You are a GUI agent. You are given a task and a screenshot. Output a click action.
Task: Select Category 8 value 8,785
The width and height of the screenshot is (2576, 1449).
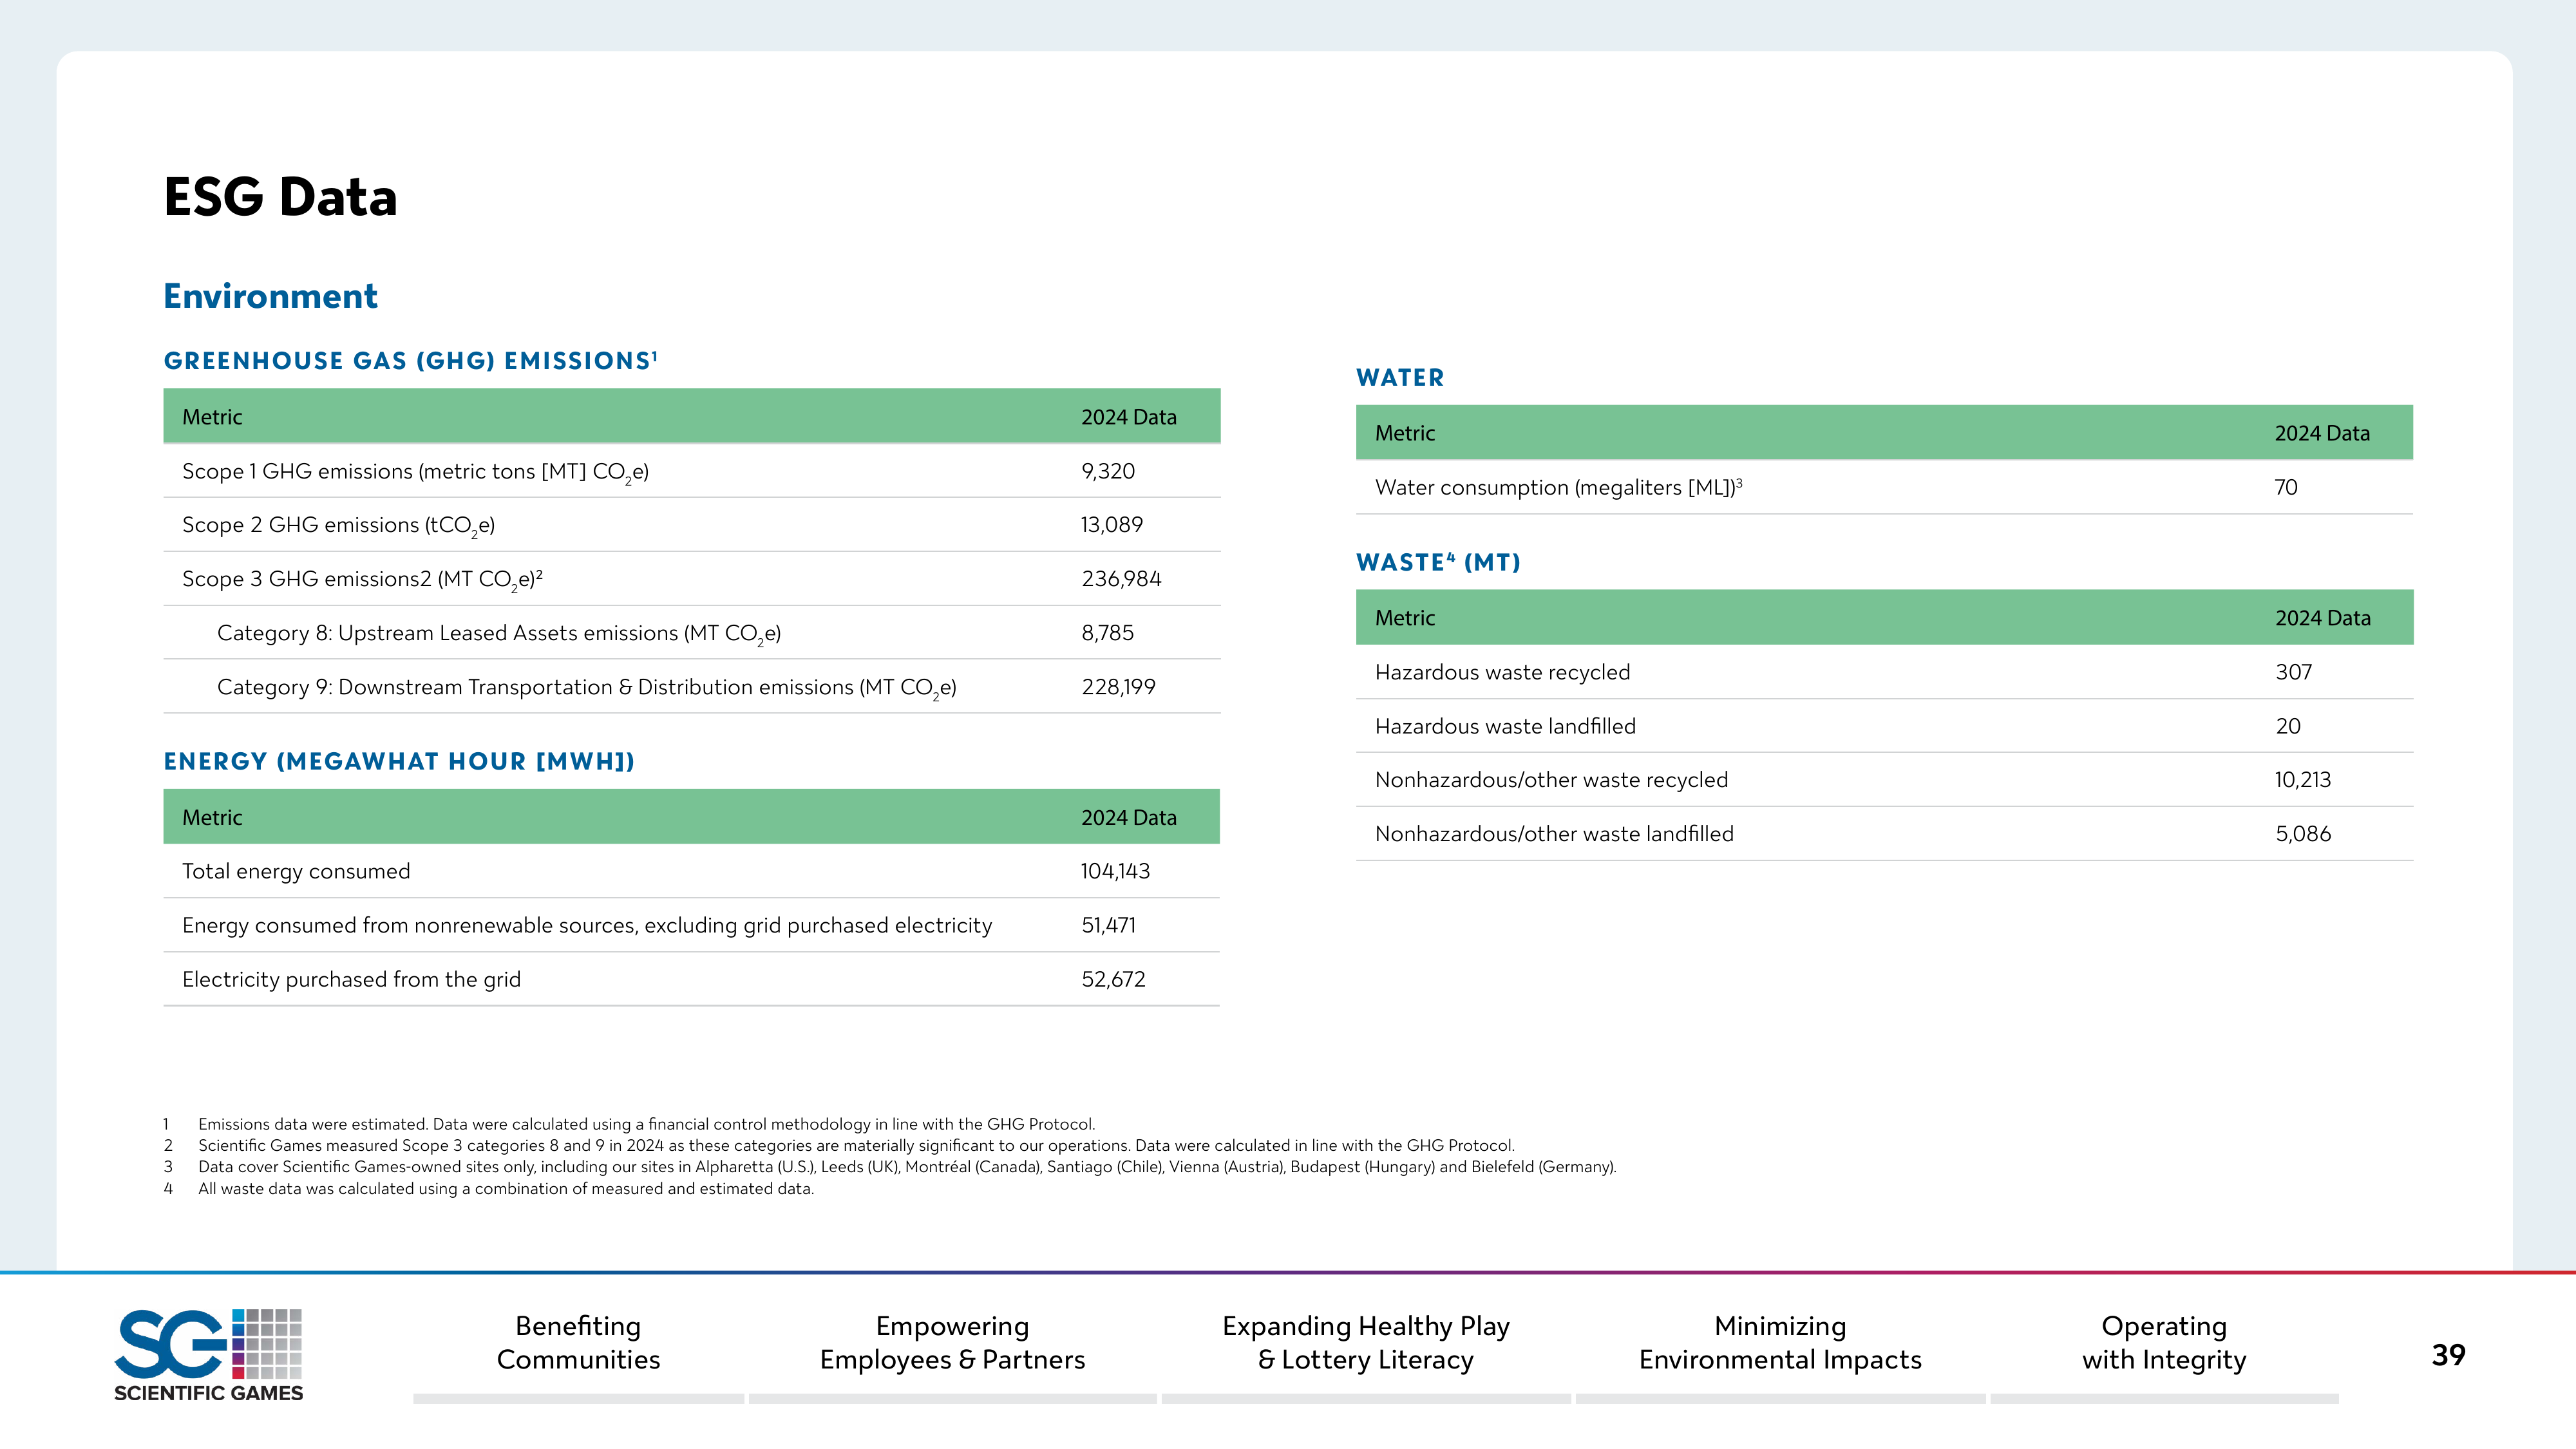click(1107, 633)
